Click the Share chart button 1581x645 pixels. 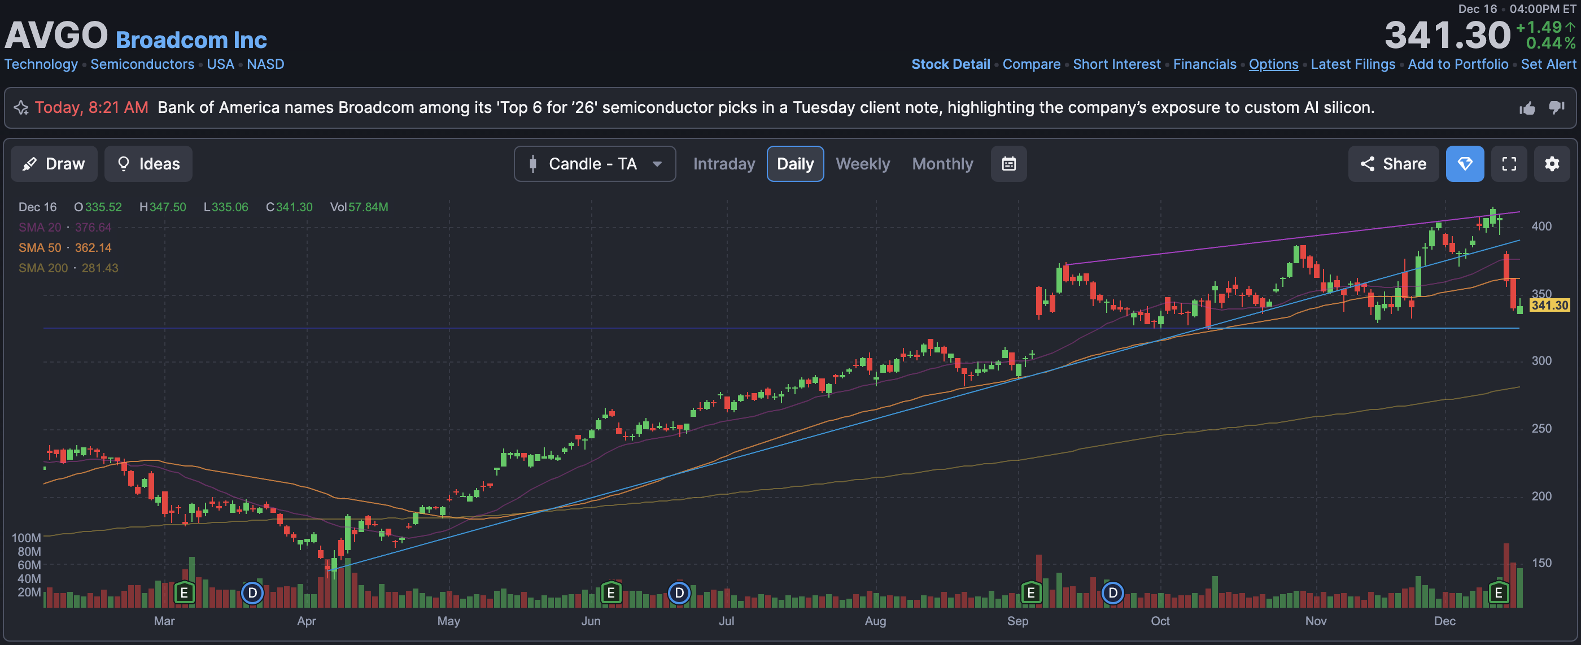click(x=1392, y=164)
